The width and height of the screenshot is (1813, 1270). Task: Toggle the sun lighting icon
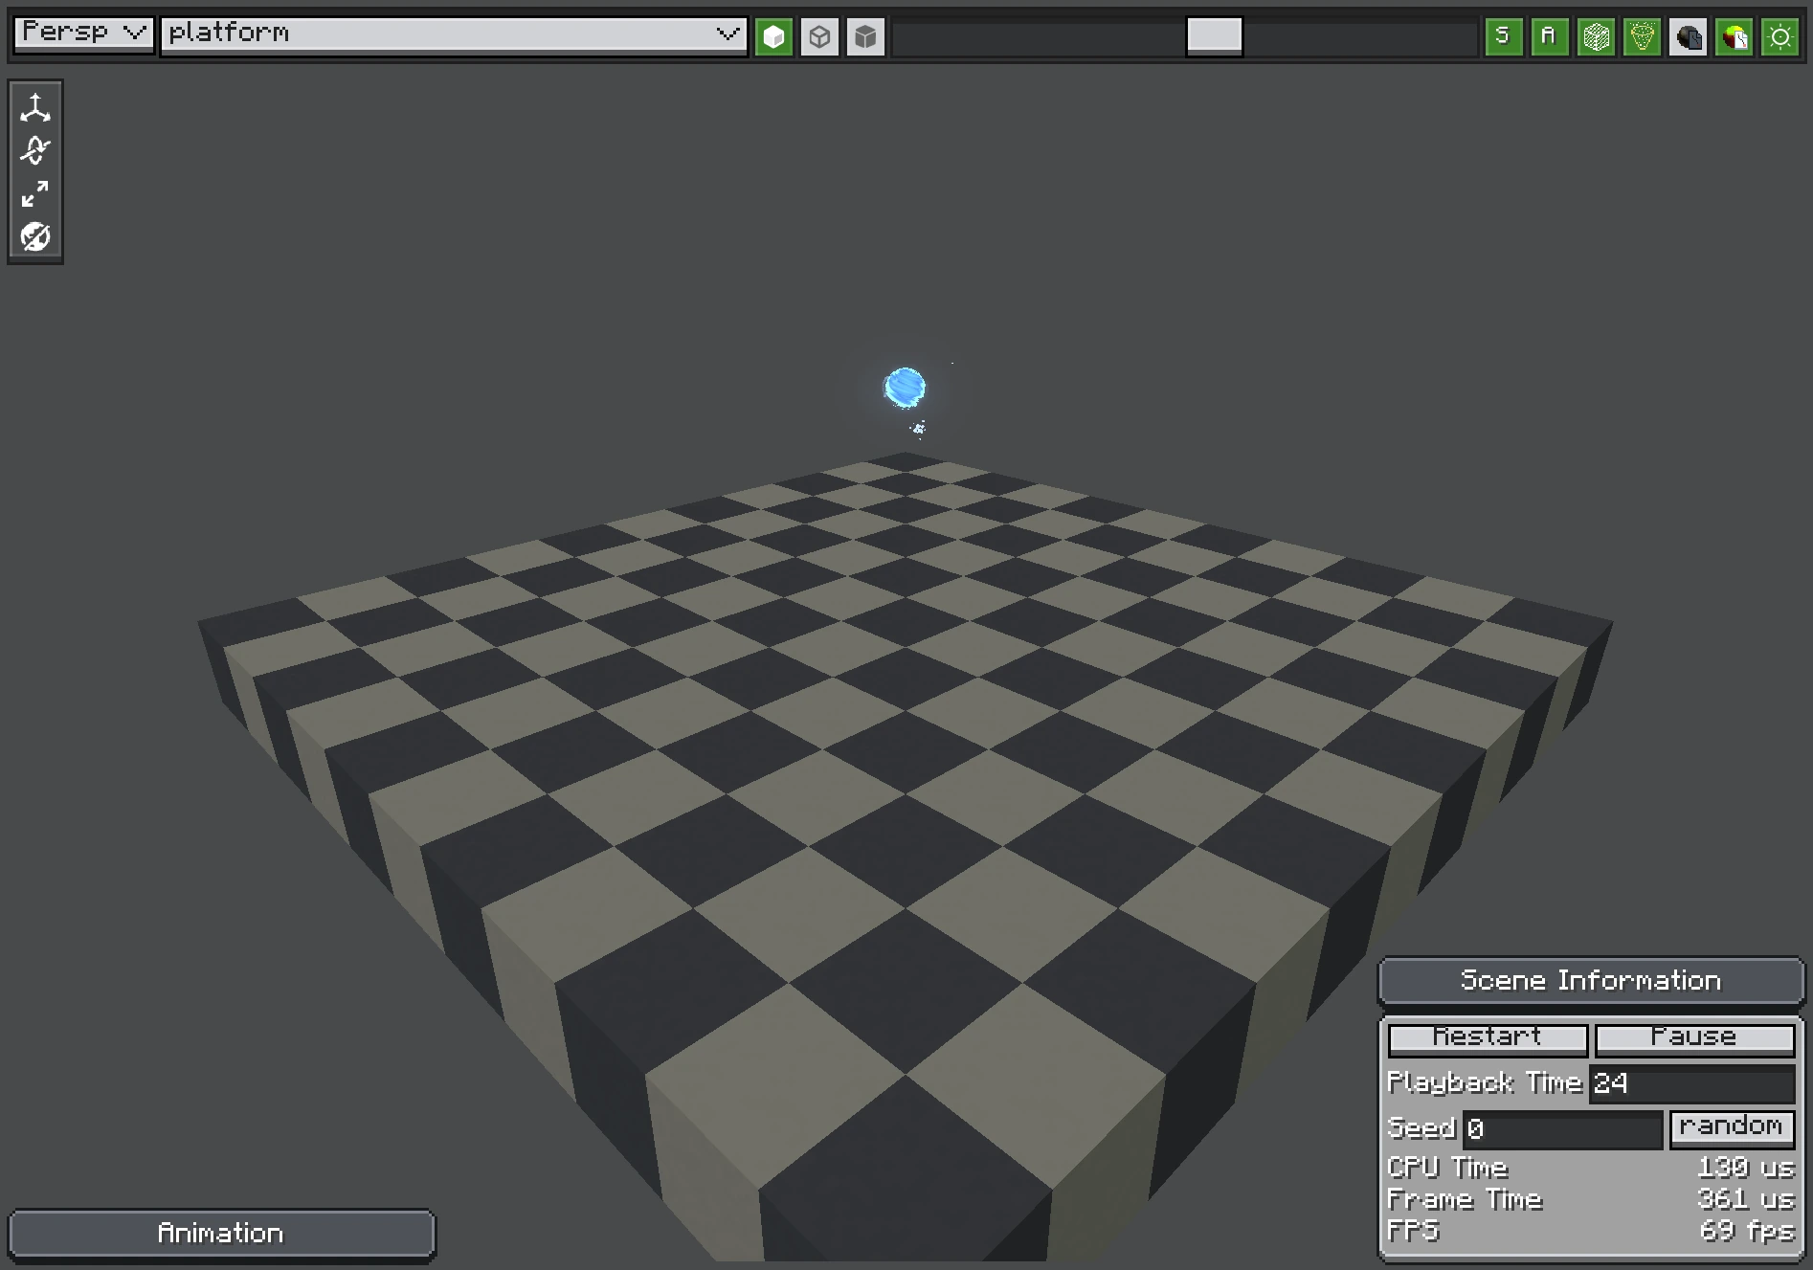(1779, 37)
